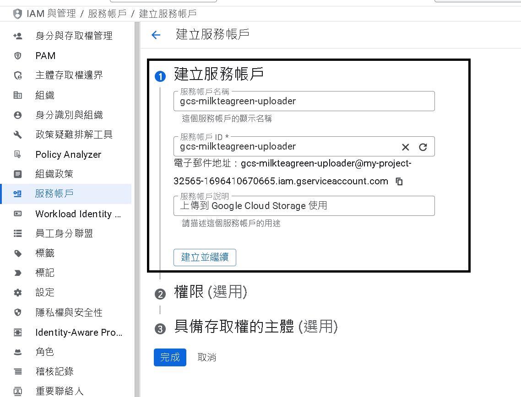
Task: Go back using the blue arrow
Action: click(156, 35)
